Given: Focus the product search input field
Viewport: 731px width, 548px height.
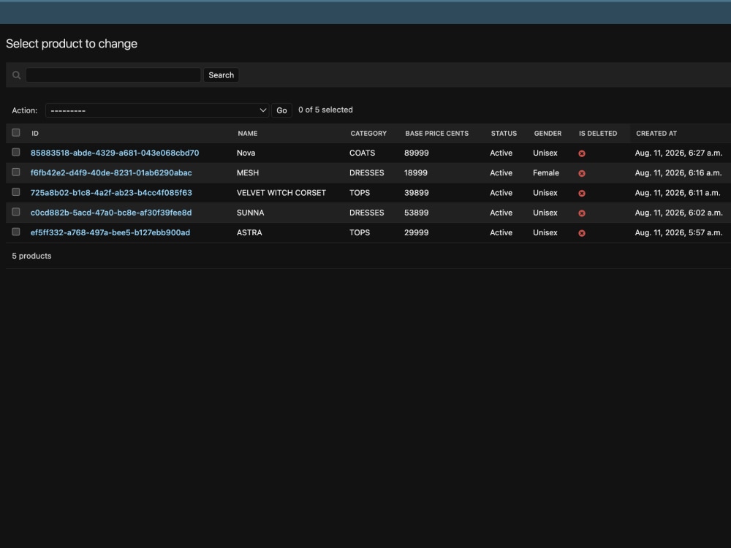Looking at the screenshot, I should 113,75.
